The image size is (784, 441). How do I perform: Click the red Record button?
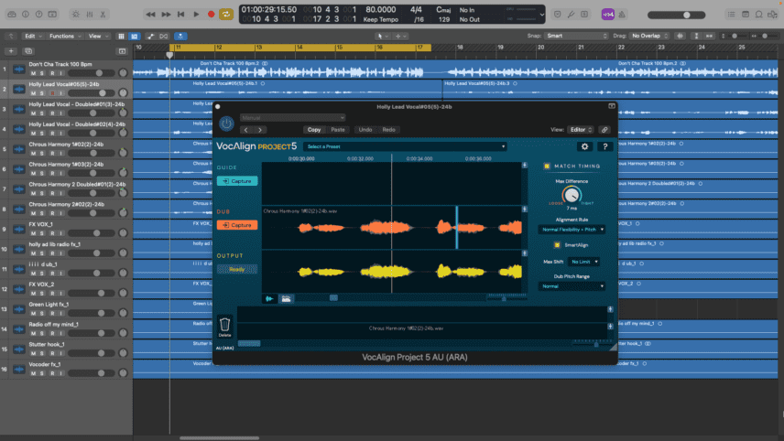tap(211, 15)
